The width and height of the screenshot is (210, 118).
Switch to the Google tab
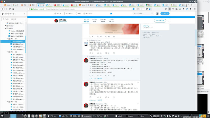click(16, 5)
